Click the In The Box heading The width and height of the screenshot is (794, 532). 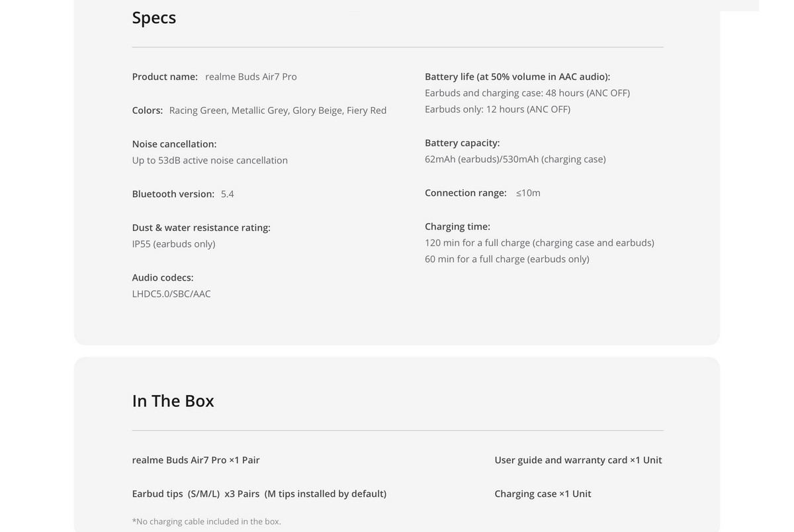(173, 401)
